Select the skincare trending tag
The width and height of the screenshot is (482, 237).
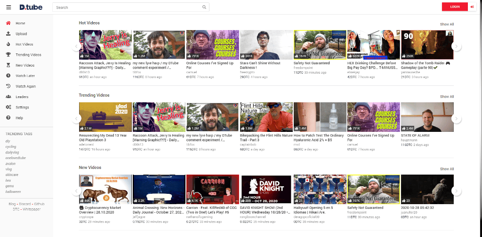[x=12, y=175]
